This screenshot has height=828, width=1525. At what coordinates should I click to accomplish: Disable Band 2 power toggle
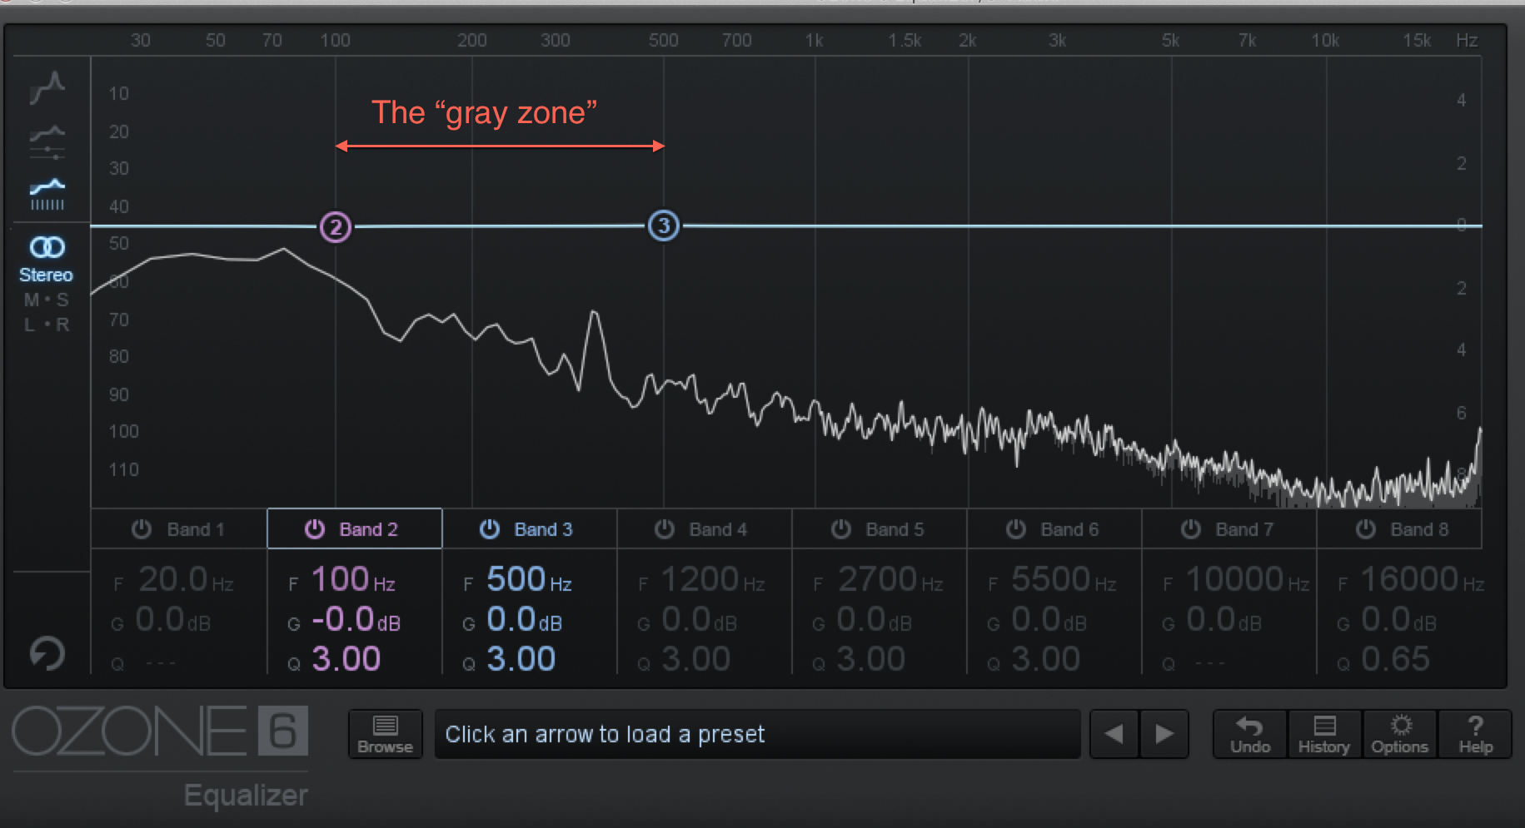(x=315, y=529)
